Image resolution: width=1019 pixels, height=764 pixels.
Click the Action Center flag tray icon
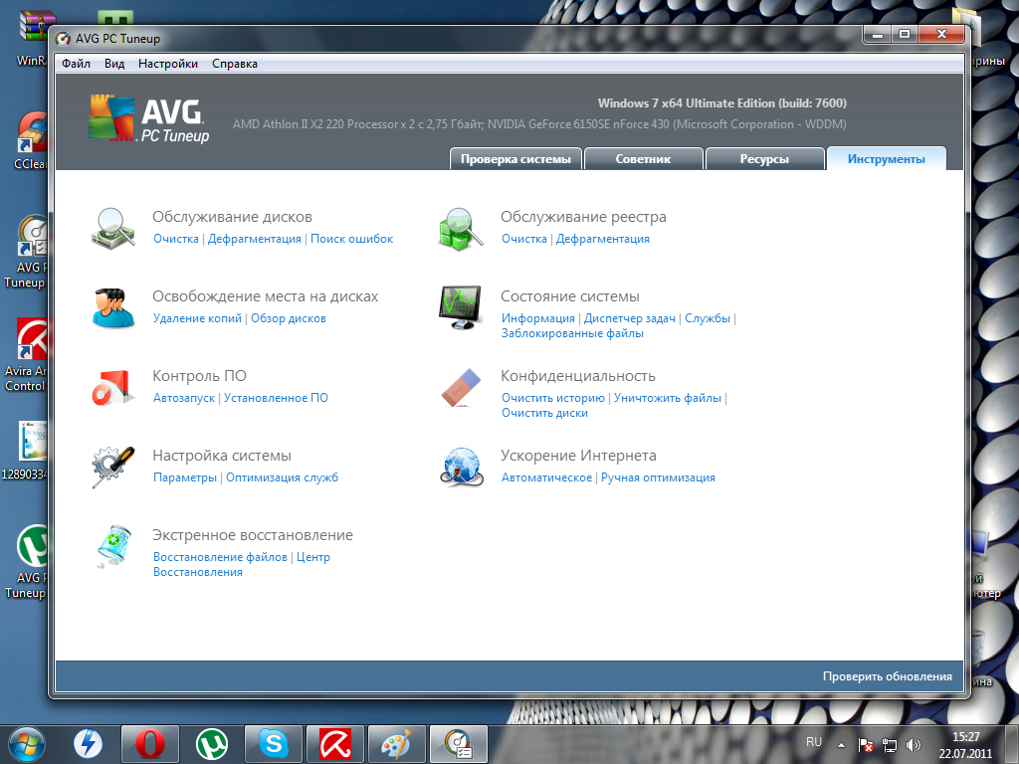pyautogui.click(x=865, y=745)
